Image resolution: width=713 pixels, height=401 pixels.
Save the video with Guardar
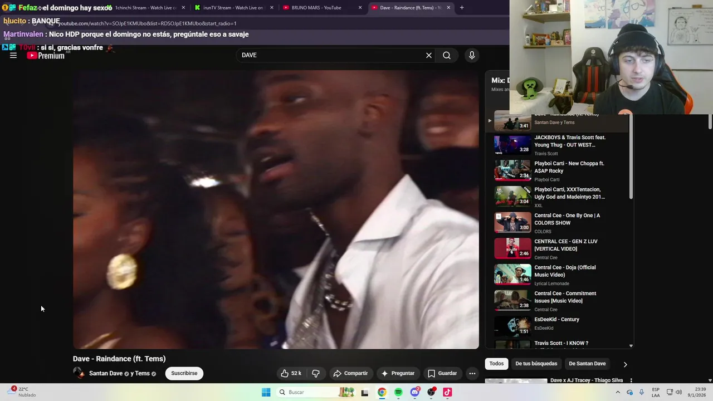click(442, 373)
